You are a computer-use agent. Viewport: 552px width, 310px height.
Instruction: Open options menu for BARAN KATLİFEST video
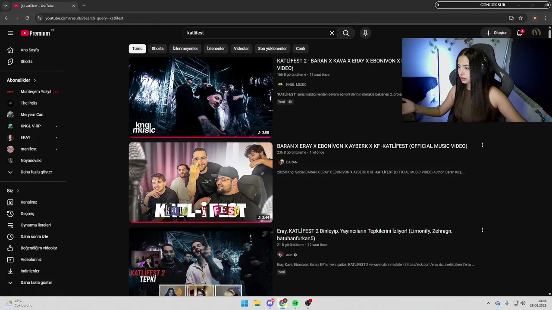click(482, 146)
